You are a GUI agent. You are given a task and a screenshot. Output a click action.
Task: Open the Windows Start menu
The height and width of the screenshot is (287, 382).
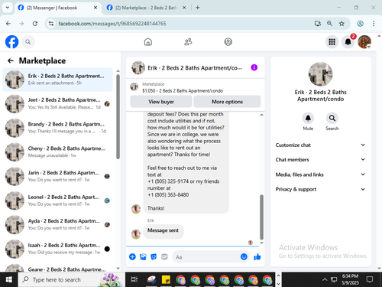(9, 279)
